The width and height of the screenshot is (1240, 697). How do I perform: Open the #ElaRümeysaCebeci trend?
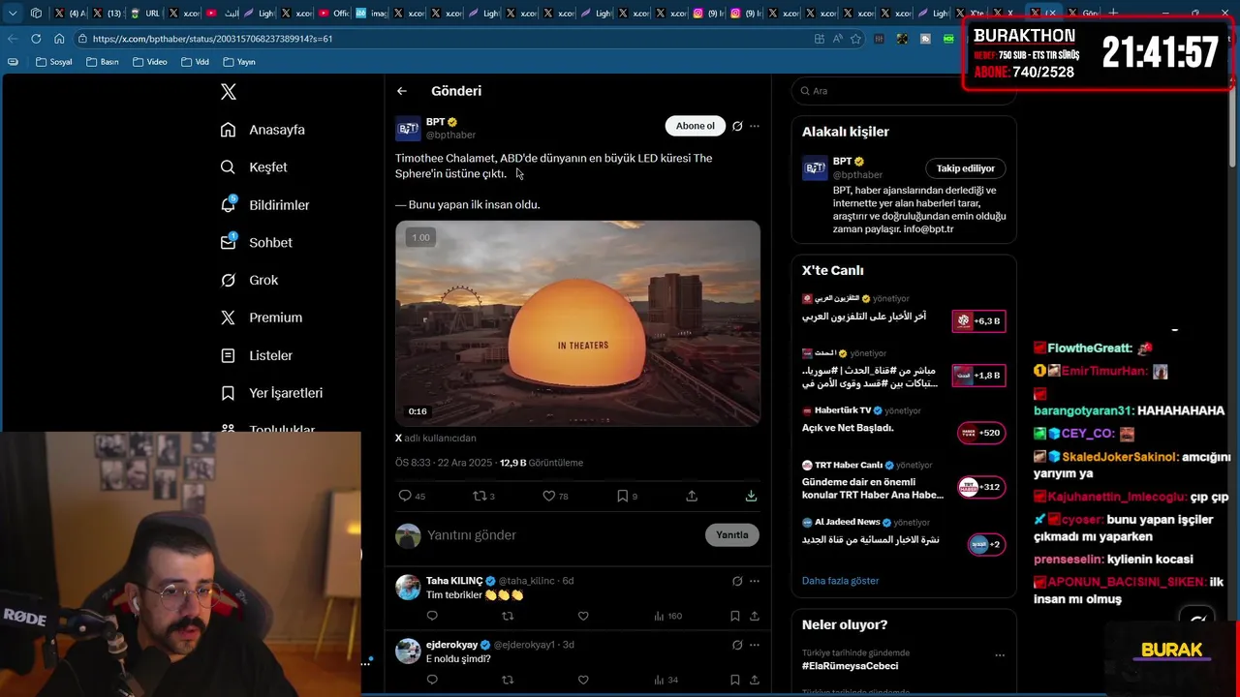[850, 666]
